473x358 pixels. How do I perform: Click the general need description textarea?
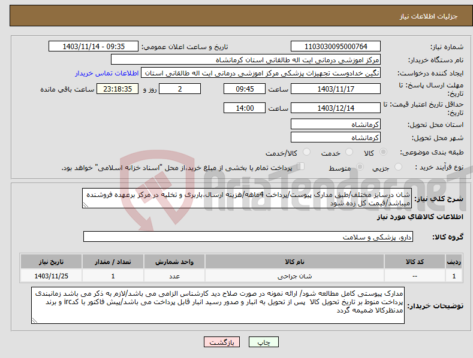pos(247,198)
